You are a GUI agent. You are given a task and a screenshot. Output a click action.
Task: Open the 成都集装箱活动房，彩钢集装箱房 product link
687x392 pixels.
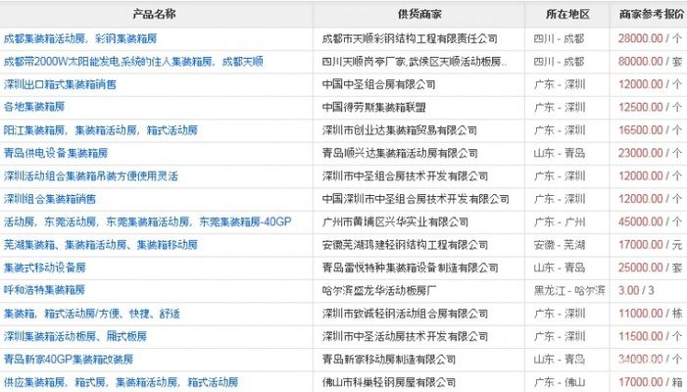[80, 39]
